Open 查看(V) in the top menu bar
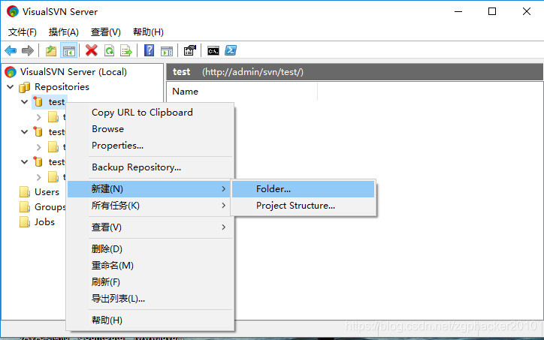This screenshot has width=544, height=340. 105,32
